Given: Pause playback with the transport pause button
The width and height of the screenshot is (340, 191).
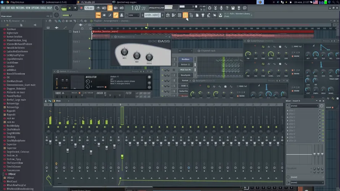Looking at the screenshot, I should coord(70,8).
